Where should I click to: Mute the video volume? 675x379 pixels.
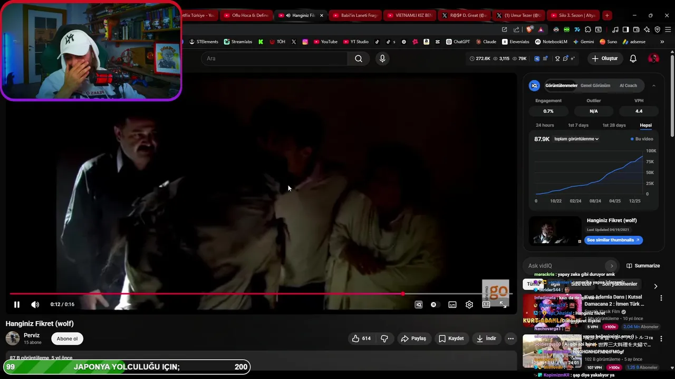[35, 304]
